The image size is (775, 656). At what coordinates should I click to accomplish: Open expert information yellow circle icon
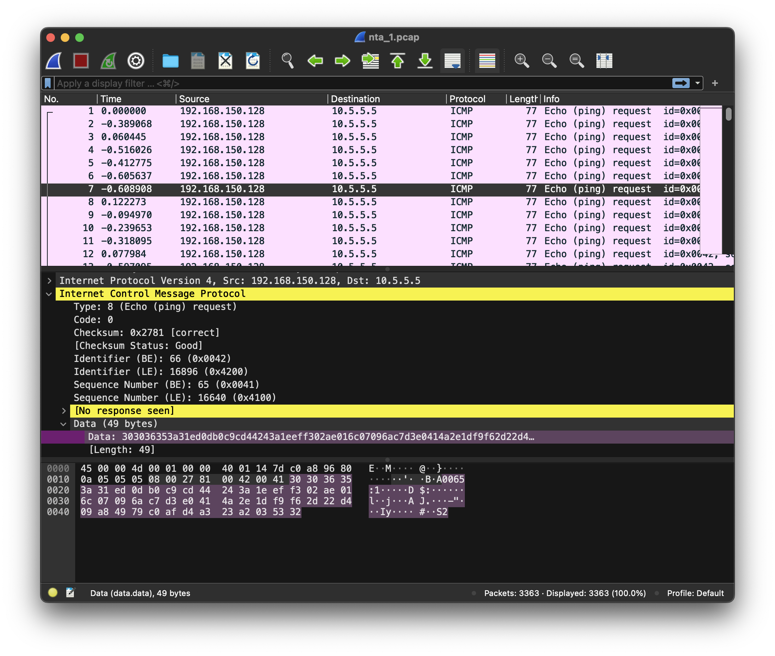53,592
